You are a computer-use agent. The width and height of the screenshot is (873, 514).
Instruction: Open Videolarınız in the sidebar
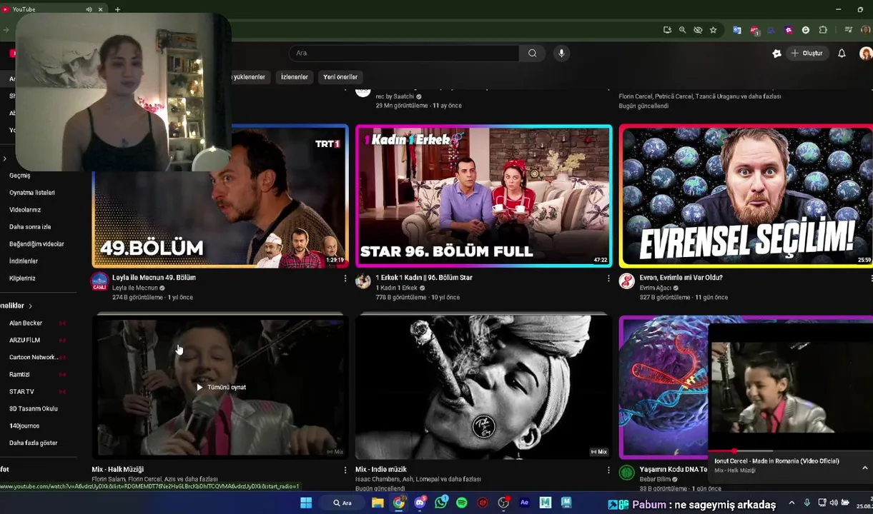(25, 210)
